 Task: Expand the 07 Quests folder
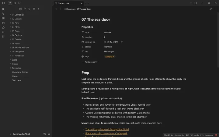pyautogui.click(x=16, y=39)
